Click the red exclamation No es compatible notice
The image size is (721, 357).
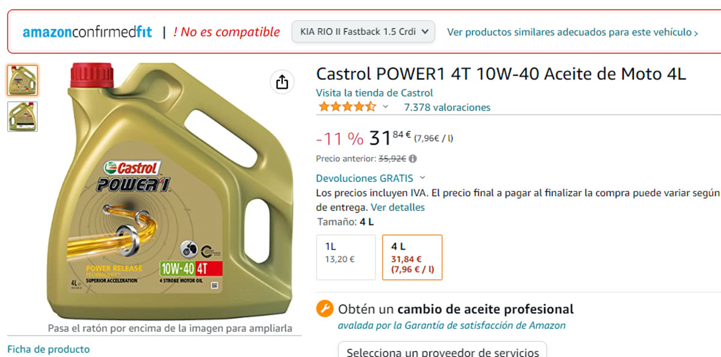227,32
